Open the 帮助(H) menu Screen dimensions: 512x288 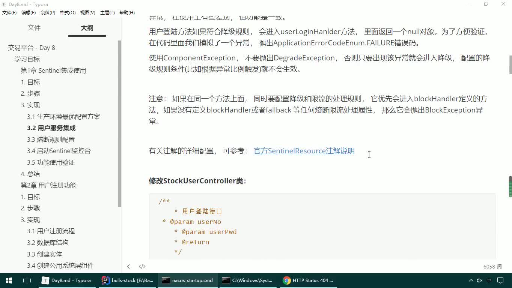127,12
